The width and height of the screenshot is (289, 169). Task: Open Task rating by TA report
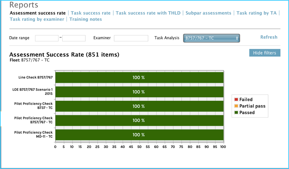[x=256, y=13]
